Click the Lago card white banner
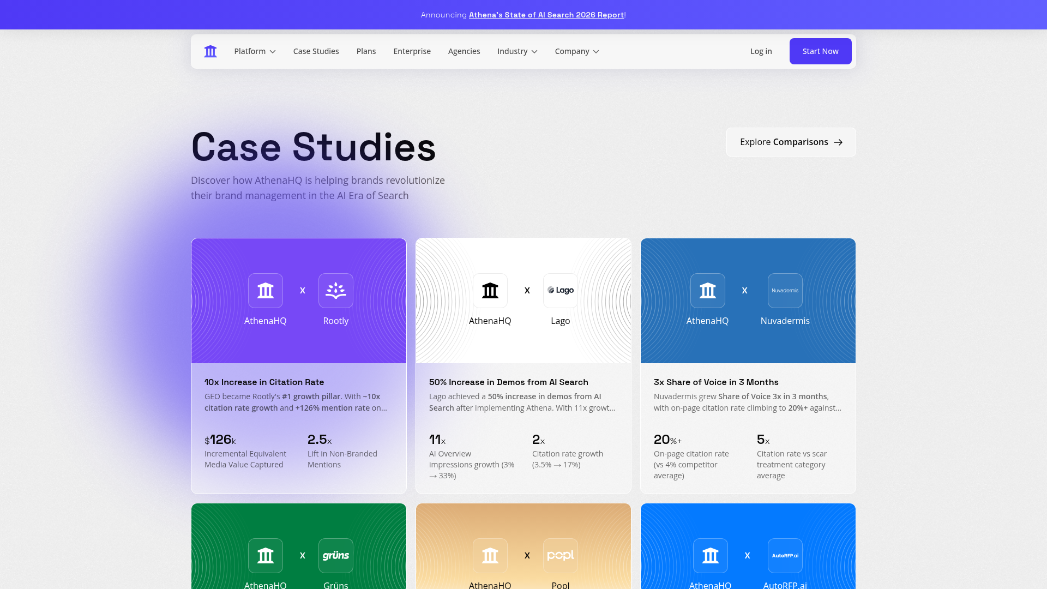Viewport: 1047px width, 589px height. [x=523, y=300]
